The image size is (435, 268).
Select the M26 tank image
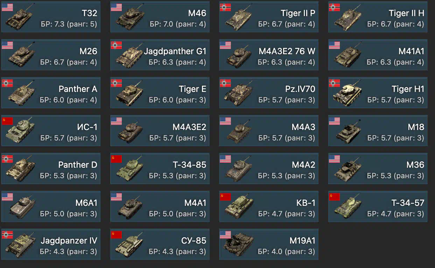coord(21,56)
